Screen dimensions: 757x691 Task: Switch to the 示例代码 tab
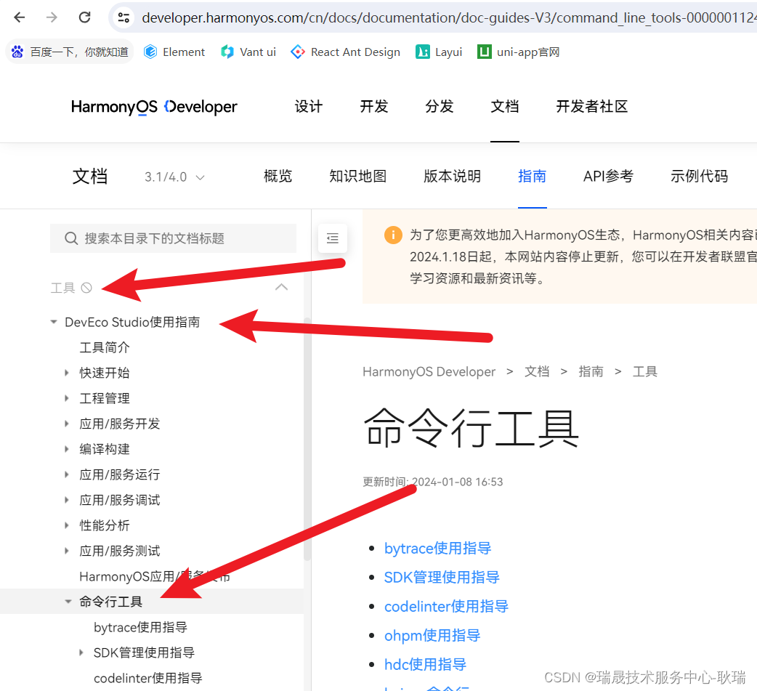tap(699, 177)
